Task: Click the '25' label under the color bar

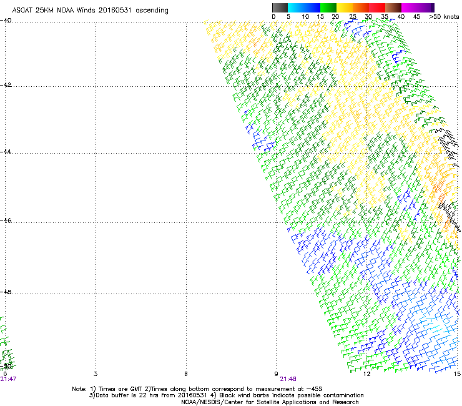Action: click(x=352, y=17)
